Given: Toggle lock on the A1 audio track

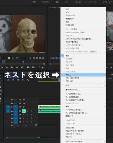Looking at the screenshot, I should pyautogui.click(x=12, y=111).
